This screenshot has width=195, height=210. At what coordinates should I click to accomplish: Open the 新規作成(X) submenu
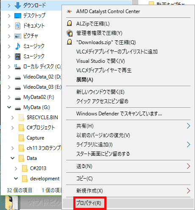[128, 191]
